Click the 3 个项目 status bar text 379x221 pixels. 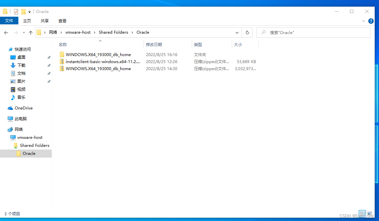(12, 214)
